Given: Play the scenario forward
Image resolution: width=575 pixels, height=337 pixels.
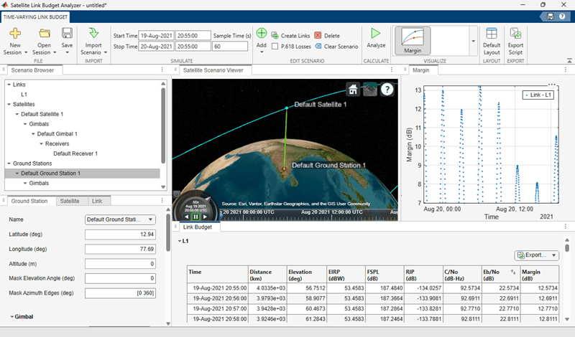Looking at the screenshot, I should [205, 217].
